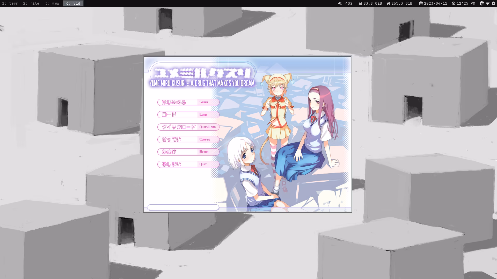Click the home folder storage icon

pyautogui.click(x=388, y=3)
